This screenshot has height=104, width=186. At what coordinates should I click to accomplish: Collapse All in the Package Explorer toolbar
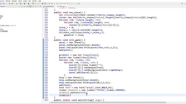28,6
